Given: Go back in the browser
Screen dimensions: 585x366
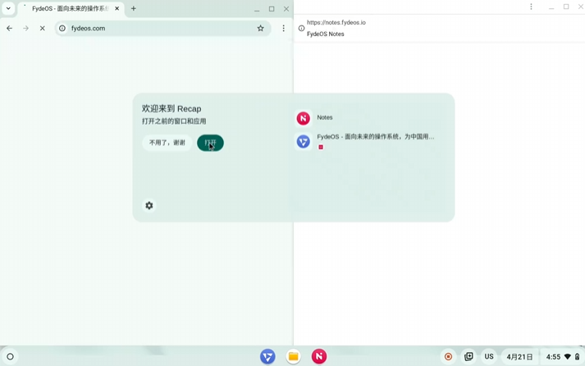Looking at the screenshot, I should [9, 29].
